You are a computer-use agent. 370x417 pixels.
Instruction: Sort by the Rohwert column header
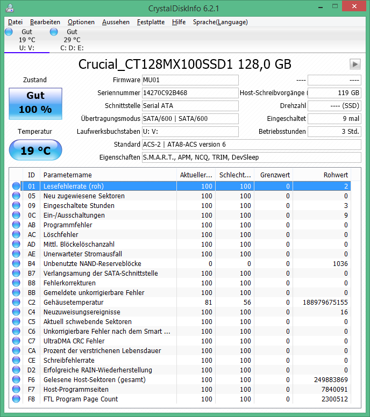tap(322, 175)
